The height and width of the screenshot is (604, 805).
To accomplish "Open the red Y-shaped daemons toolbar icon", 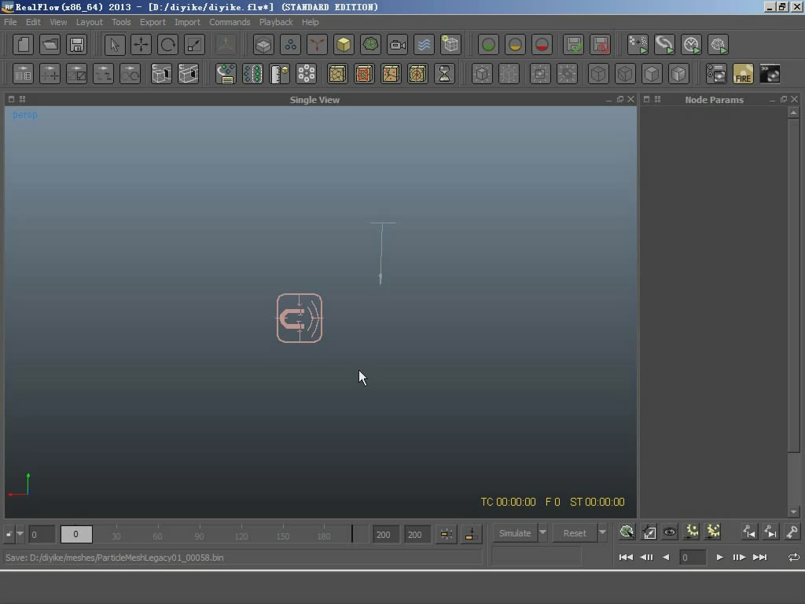I will pyautogui.click(x=317, y=45).
